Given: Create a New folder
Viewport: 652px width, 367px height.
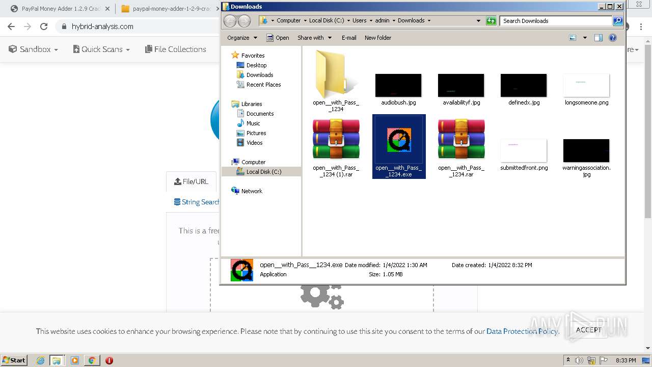Looking at the screenshot, I should pos(378,38).
